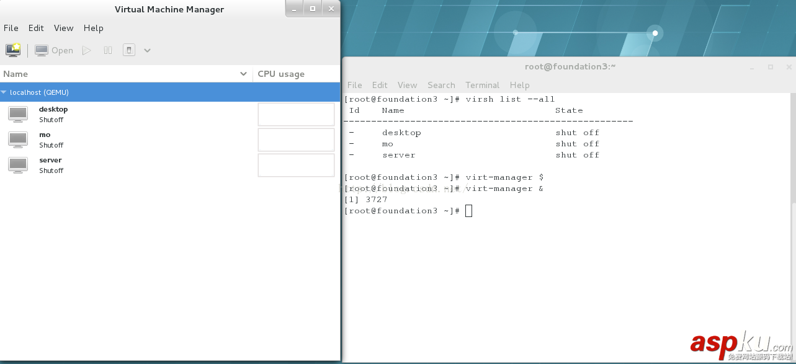Click the Run (play) toolbar icon

tap(87, 50)
